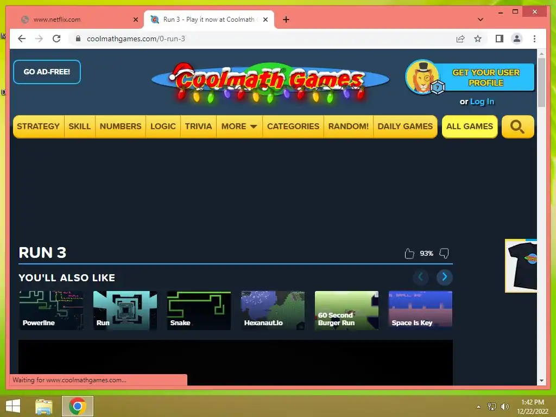
Task: Click the taskbar clock and date
Action: click(533, 406)
